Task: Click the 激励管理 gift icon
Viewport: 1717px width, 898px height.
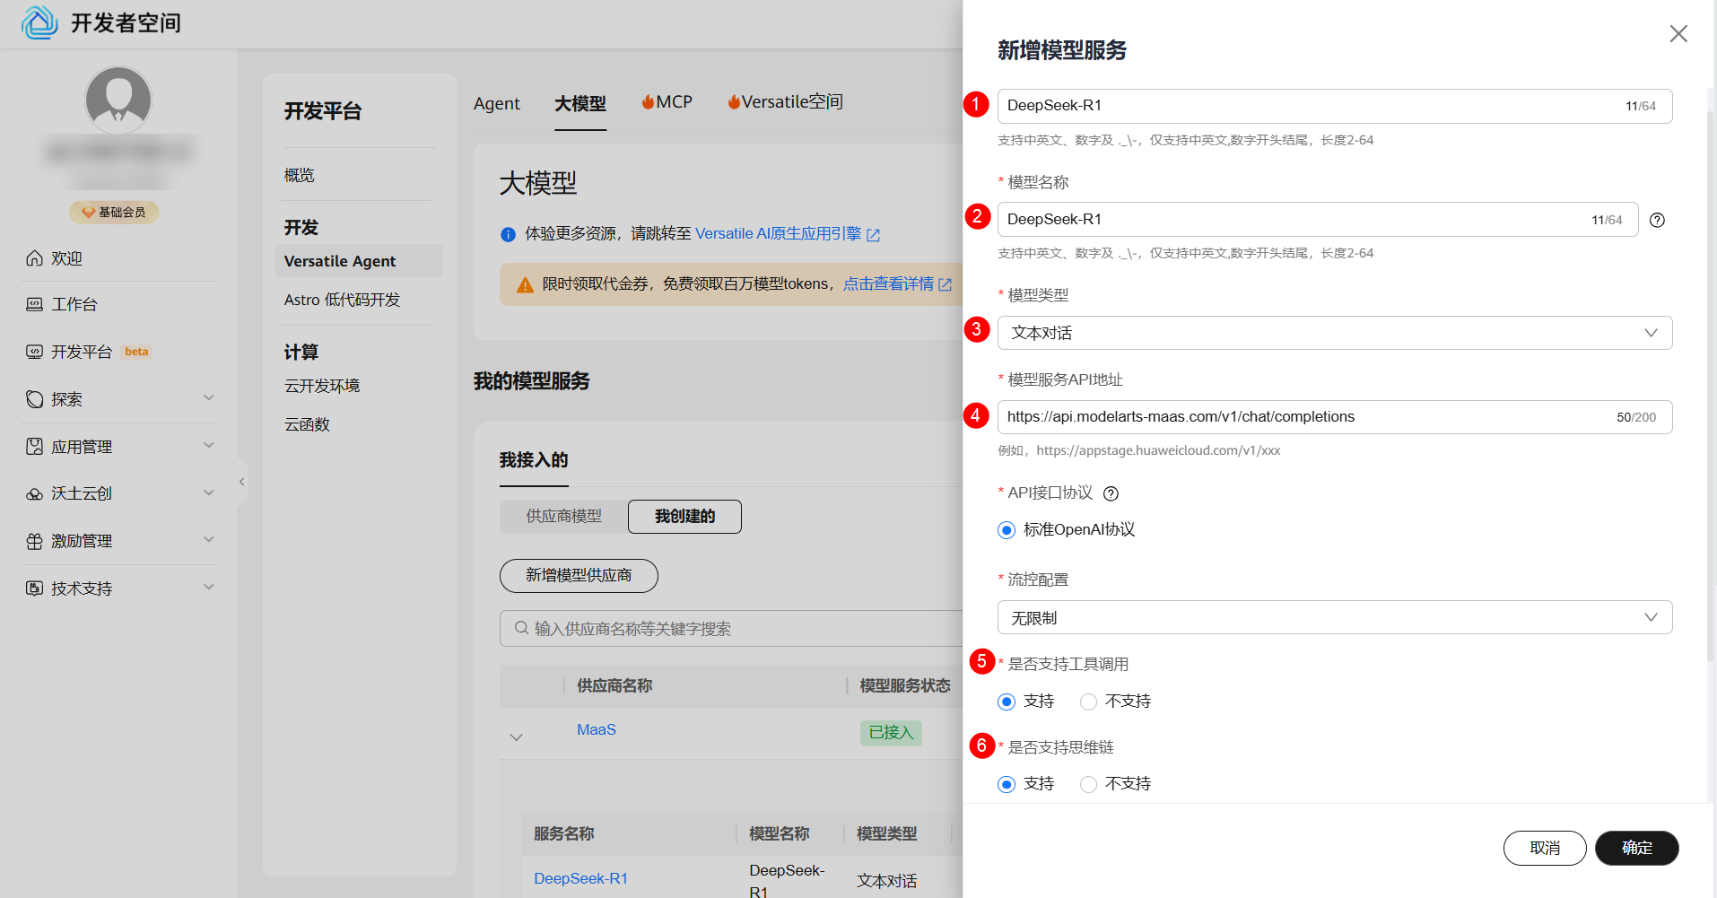Action: [x=34, y=541]
